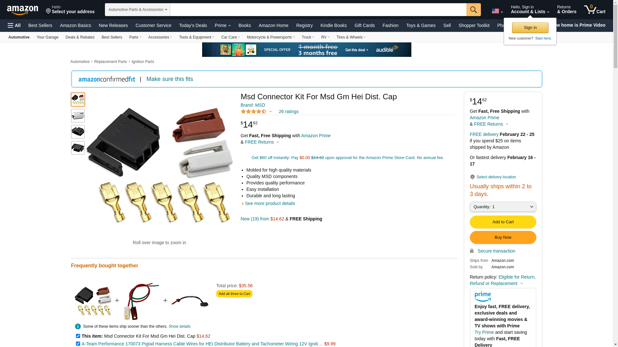This screenshot has width=618, height=347.
Task: Open Automotive Parts & Accessories search category dropdown
Action: pyautogui.click(x=137, y=10)
